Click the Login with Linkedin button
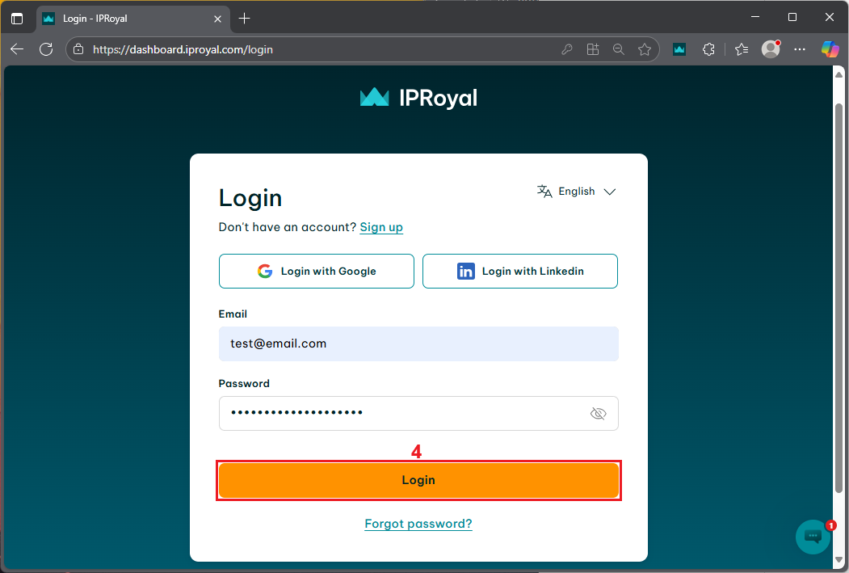The width and height of the screenshot is (849, 573). coord(519,271)
